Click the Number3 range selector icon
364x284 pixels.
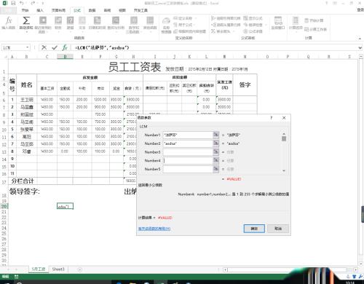[x=215, y=152]
